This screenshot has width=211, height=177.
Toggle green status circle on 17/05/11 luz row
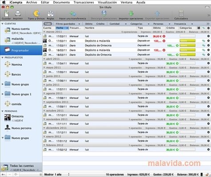(x=177, y=72)
